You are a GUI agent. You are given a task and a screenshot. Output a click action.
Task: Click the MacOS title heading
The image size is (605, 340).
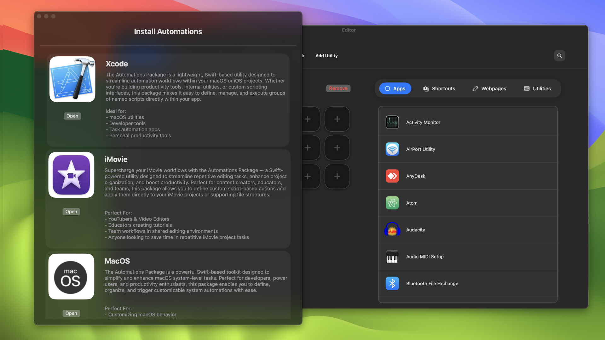tap(117, 261)
